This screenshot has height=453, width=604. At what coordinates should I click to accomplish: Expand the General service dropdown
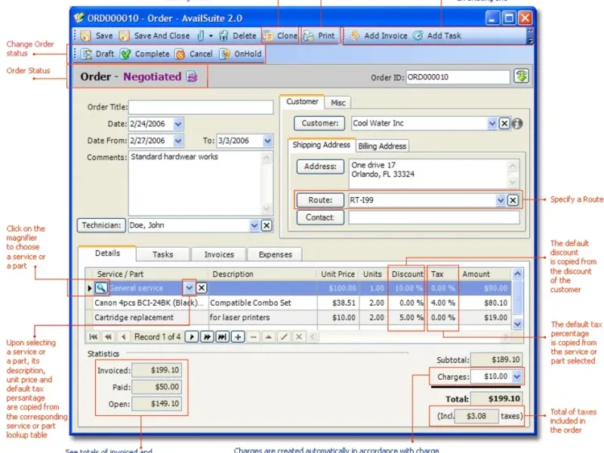click(x=189, y=288)
